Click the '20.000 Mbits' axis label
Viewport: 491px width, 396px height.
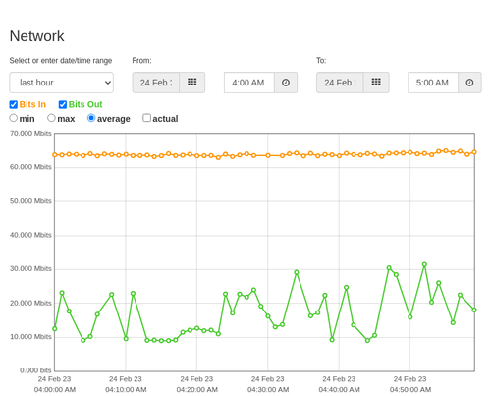click(30, 303)
